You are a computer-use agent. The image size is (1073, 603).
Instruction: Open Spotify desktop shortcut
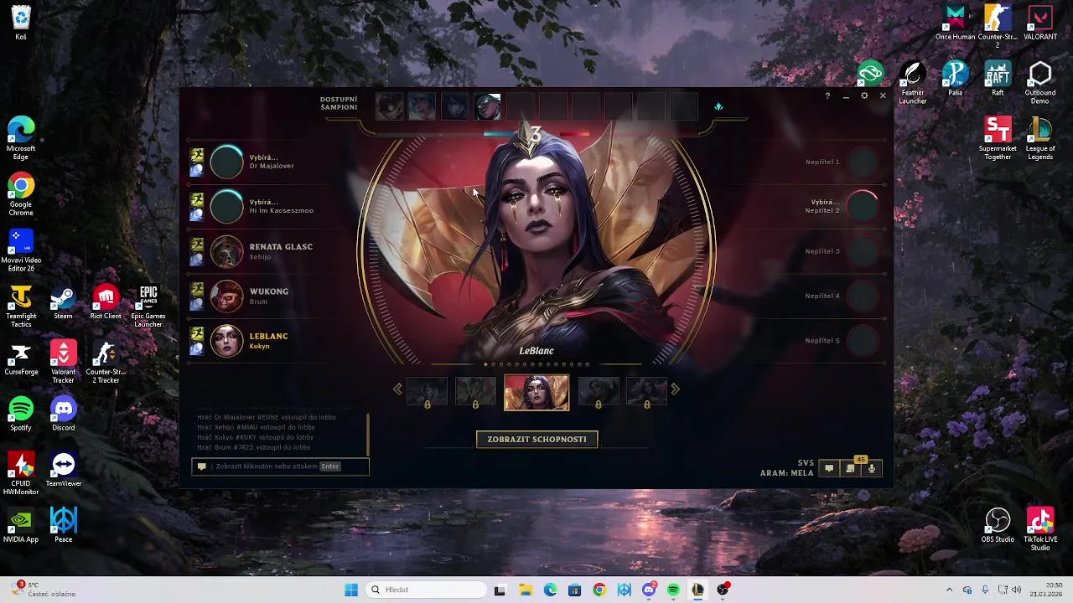[x=21, y=414]
